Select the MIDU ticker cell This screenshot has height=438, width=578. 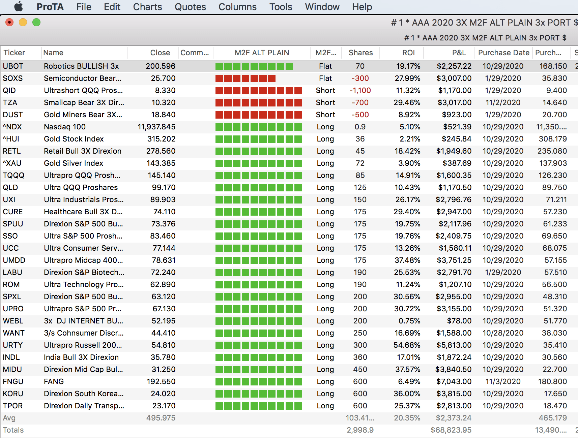pos(12,369)
